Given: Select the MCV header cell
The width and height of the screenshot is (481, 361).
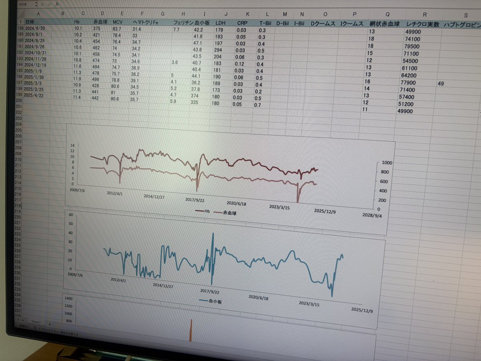Looking at the screenshot, I should (x=121, y=22).
